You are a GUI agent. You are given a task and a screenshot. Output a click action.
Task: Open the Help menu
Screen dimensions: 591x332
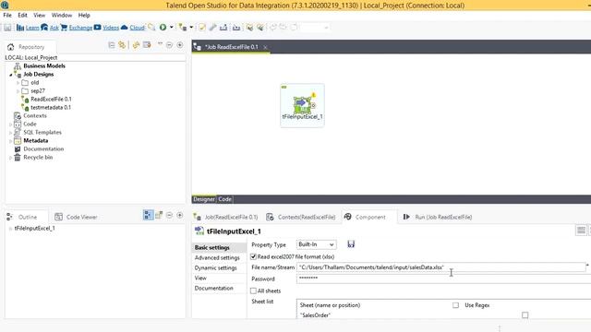[84, 15]
